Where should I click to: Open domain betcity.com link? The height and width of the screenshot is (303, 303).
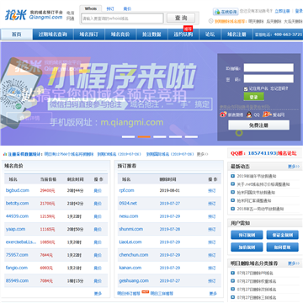point(17,203)
